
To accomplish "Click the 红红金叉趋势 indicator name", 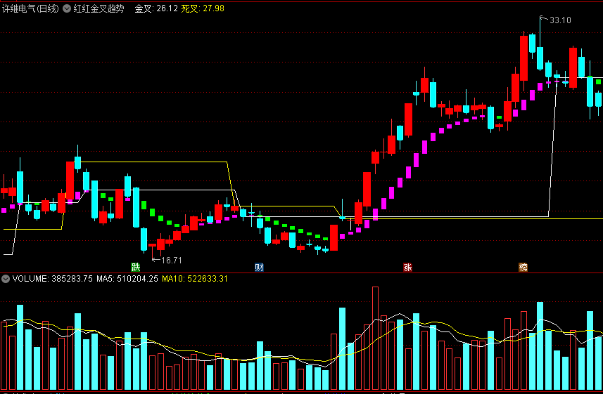I will [x=99, y=8].
